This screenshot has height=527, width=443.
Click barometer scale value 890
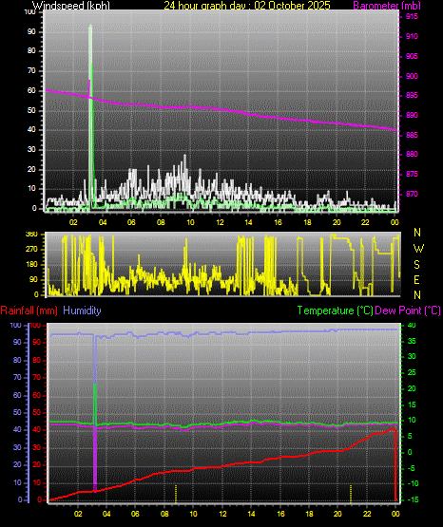pos(412,115)
